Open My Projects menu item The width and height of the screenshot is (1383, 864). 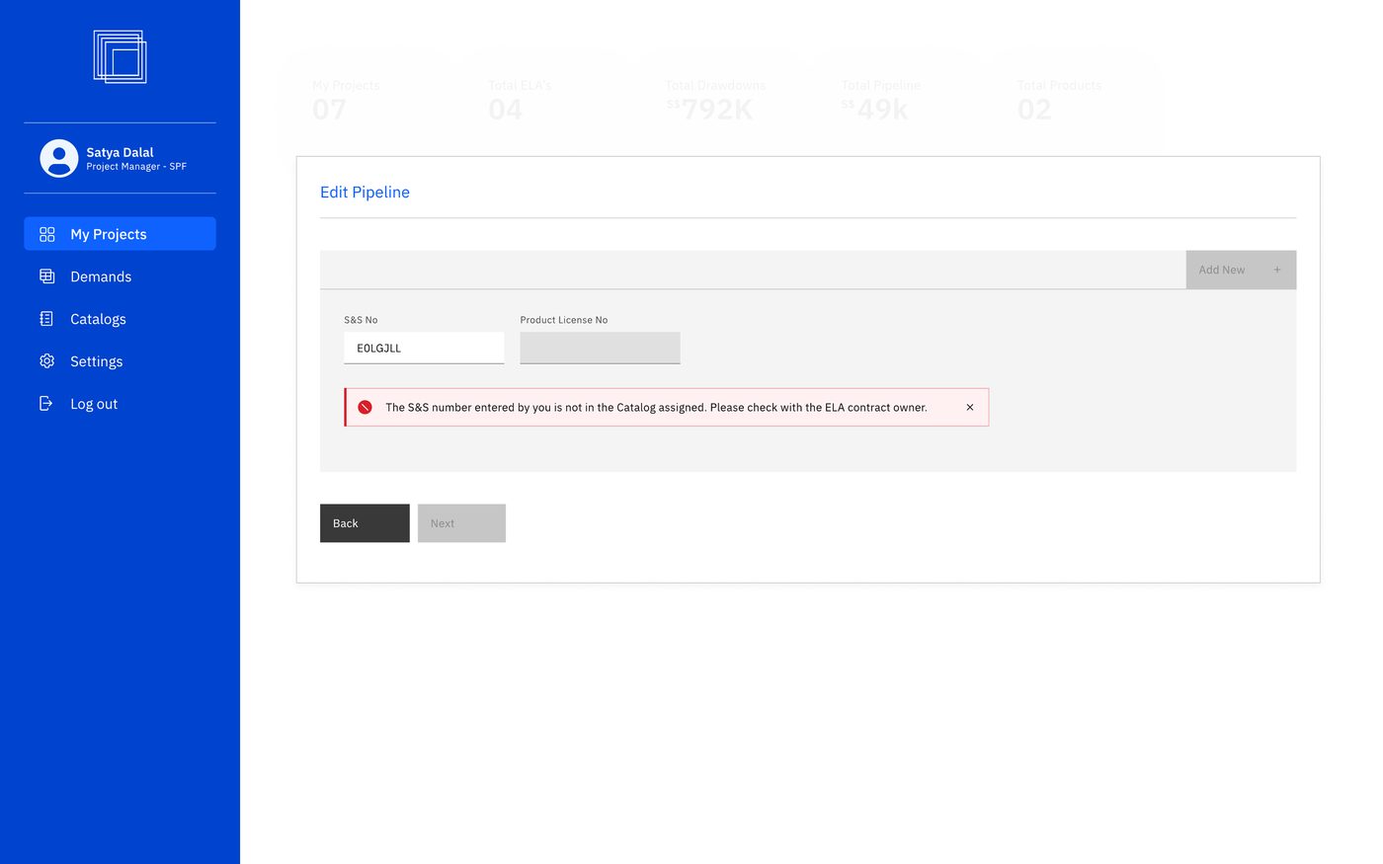(x=120, y=234)
